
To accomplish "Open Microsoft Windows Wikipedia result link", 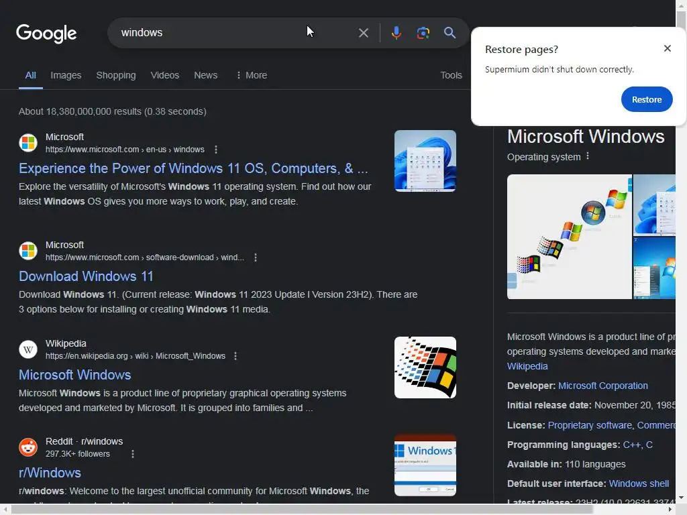I will click(x=75, y=375).
